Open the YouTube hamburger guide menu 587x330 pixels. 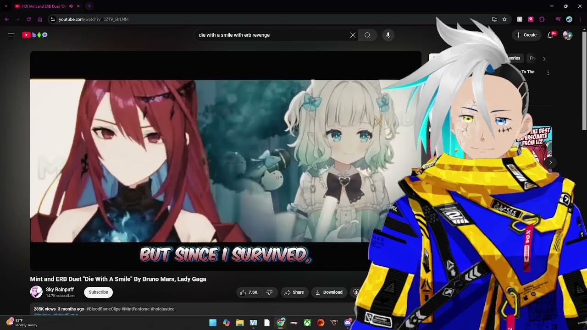point(11,35)
